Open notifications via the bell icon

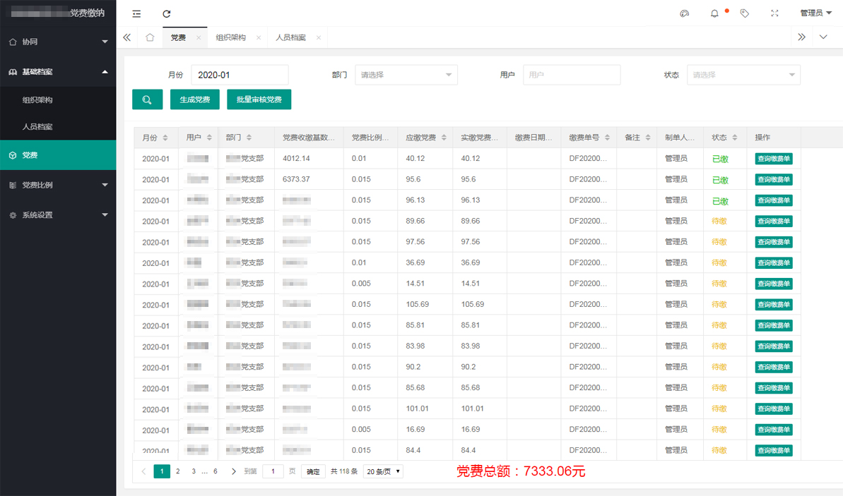(x=714, y=13)
